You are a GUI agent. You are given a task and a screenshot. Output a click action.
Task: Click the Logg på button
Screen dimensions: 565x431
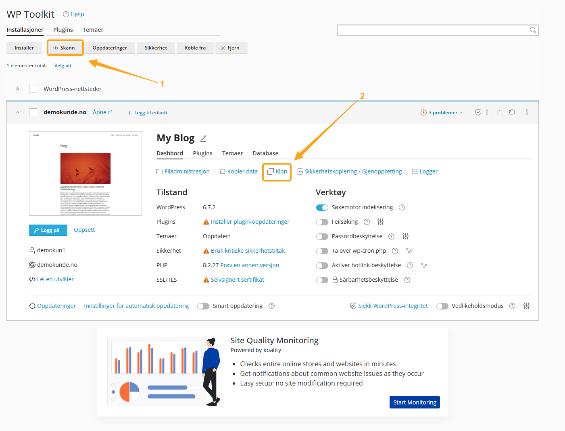48,230
